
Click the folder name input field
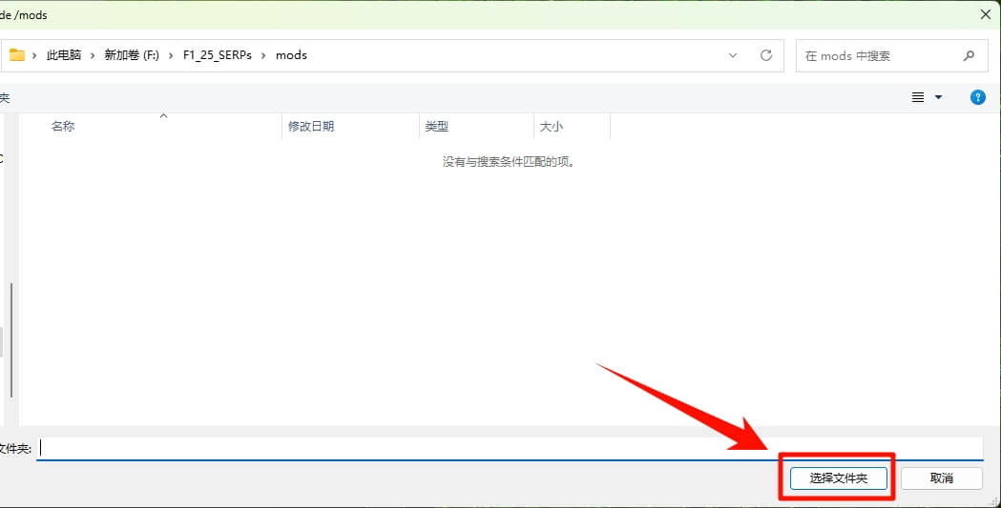point(510,448)
